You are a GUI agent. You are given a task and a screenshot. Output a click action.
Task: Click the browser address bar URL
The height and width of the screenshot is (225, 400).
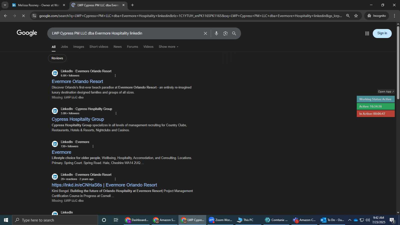[x=190, y=16]
